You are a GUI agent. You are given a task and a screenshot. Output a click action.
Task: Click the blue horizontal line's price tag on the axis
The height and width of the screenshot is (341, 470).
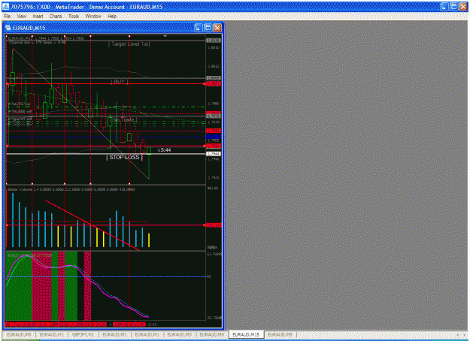214,137
